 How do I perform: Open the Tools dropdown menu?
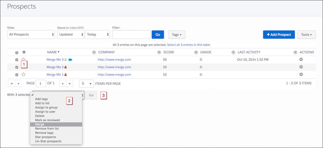(306, 35)
